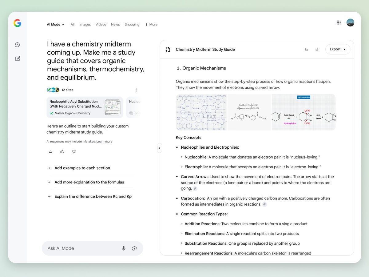The image size is (369, 277).
Task: Switch to the Videos tab
Action: click(101, 25)
